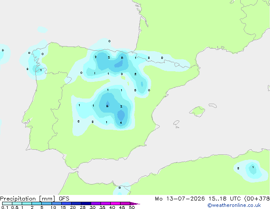Click the '5' rainfall value in northern Spain
The height and width of the screenshot is (209, 270).
(x=122, y=58)
